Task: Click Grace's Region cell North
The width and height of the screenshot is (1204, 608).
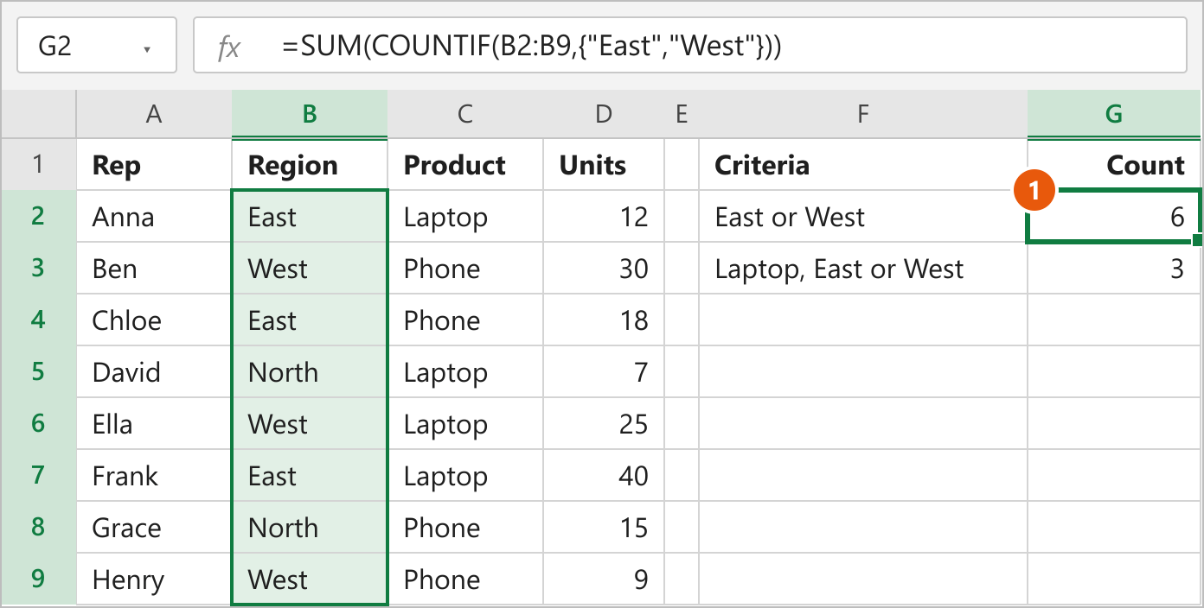Action: click(310, 527)
